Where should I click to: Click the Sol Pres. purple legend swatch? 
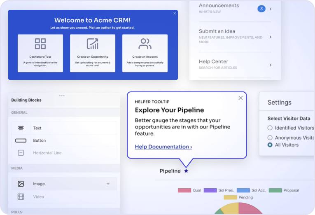click(x=210, y=190)
